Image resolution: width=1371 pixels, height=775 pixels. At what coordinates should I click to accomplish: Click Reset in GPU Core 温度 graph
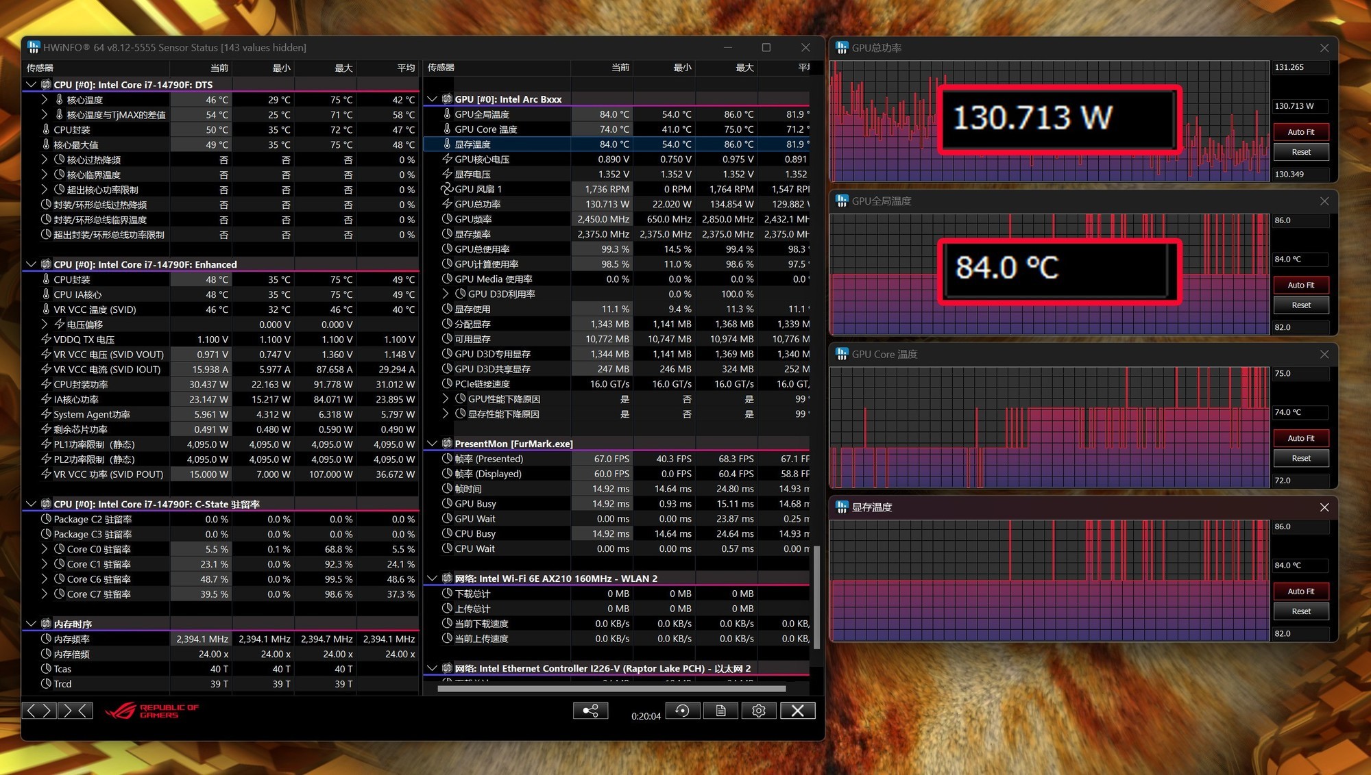1300,459
